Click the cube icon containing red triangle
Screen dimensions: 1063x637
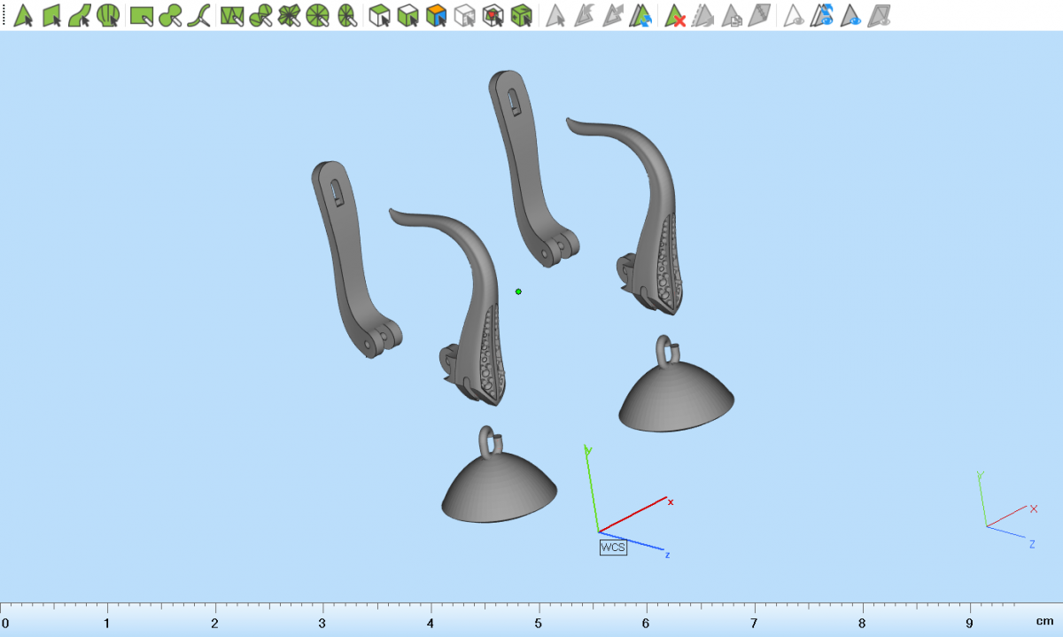point(493,15)
